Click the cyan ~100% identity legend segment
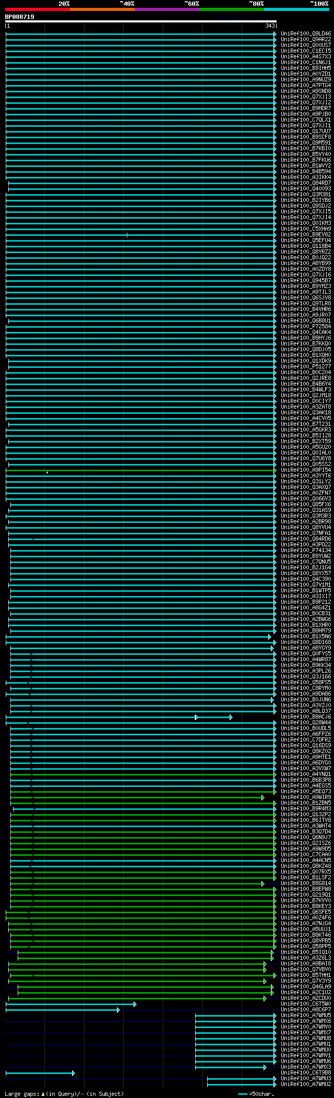The image size is (334, 1098). click(296, 9)
